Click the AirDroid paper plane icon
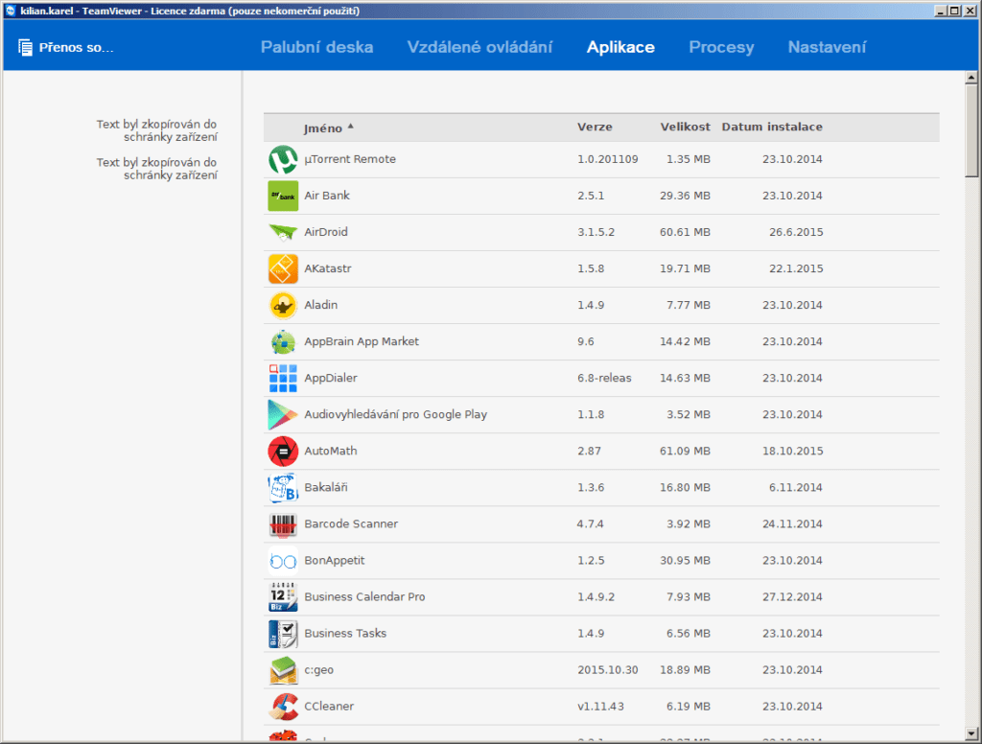 [283, 232]
